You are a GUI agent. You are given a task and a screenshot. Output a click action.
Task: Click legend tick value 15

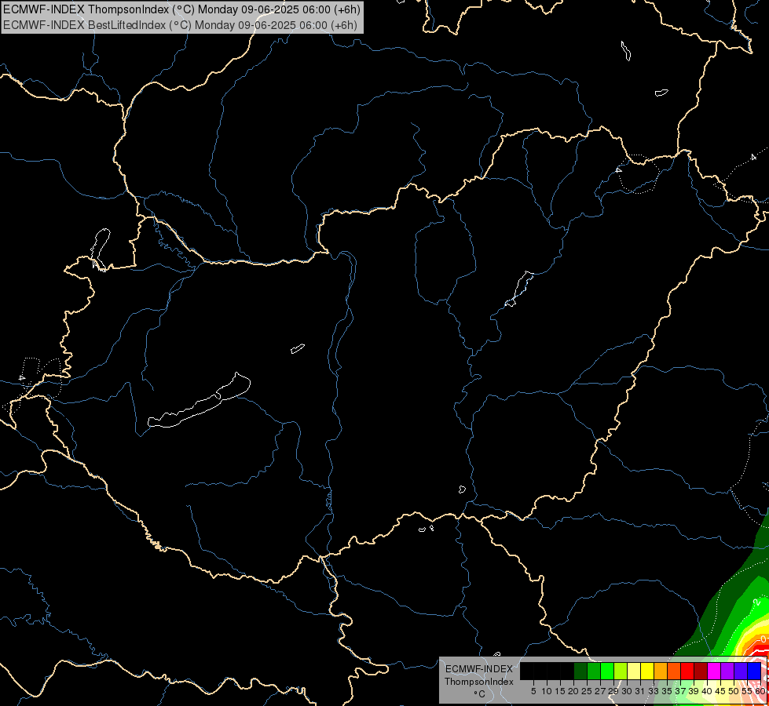pos(560,691)
